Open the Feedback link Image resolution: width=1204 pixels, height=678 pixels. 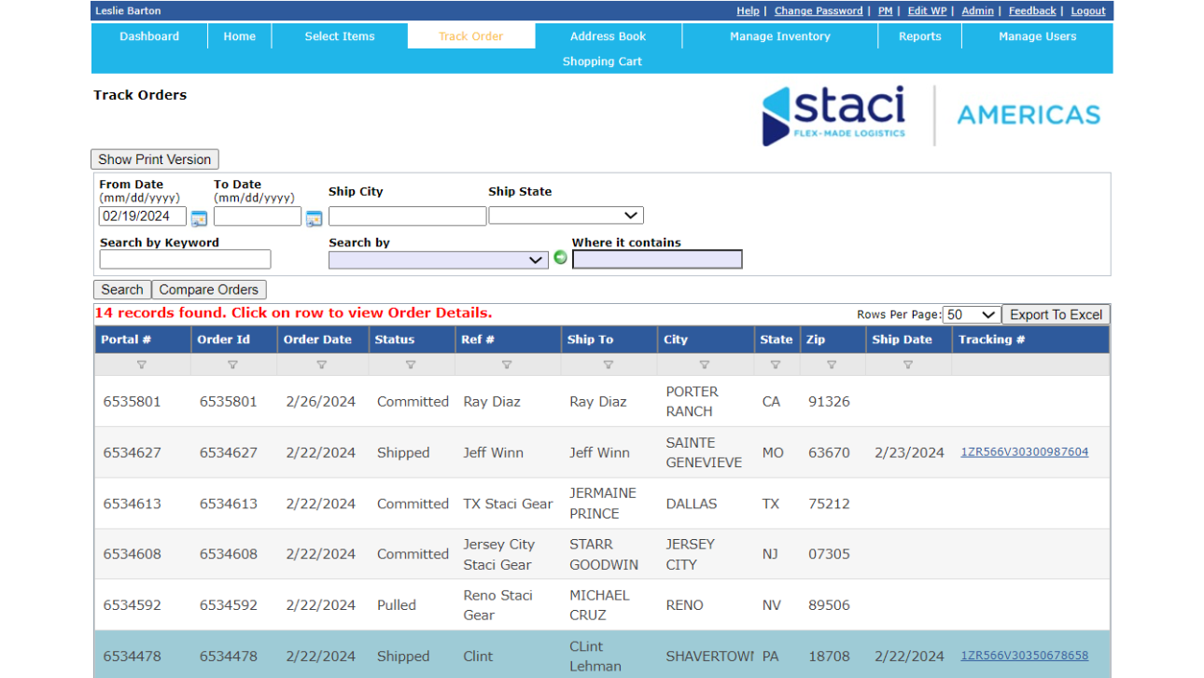[x=1032, y=11]
